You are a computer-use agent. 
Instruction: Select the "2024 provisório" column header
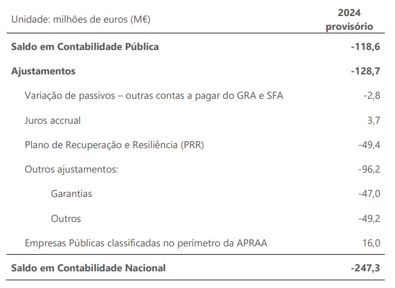pyautogui.click(x=349, y=19)
